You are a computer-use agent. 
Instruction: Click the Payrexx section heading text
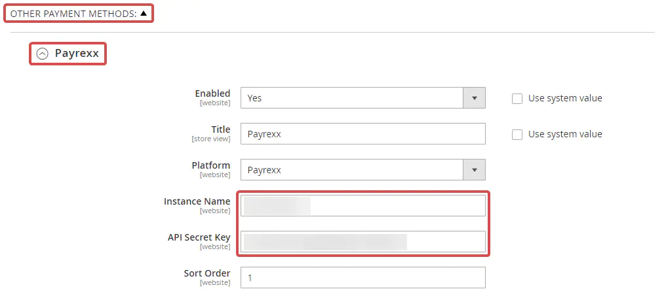(x=77, y=54)
